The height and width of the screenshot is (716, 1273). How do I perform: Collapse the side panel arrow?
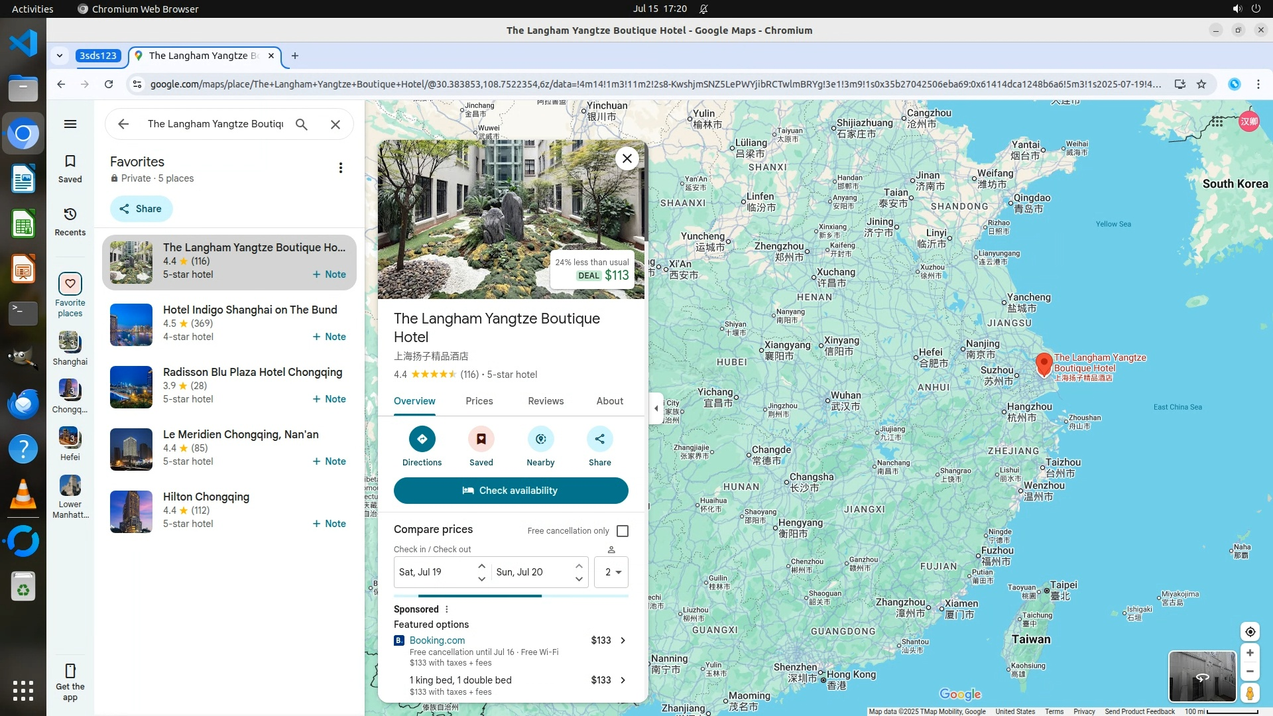pos(656,408)
